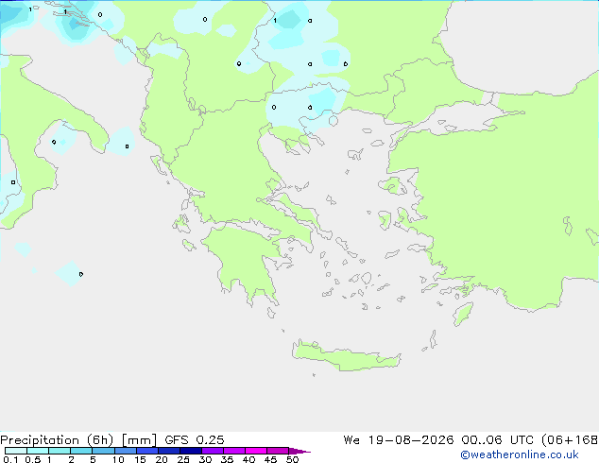Click the above-50 arrow legend tip

(x=299, y=451)
